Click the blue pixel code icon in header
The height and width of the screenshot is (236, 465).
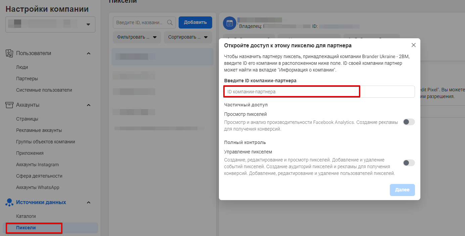click(230, 23)
